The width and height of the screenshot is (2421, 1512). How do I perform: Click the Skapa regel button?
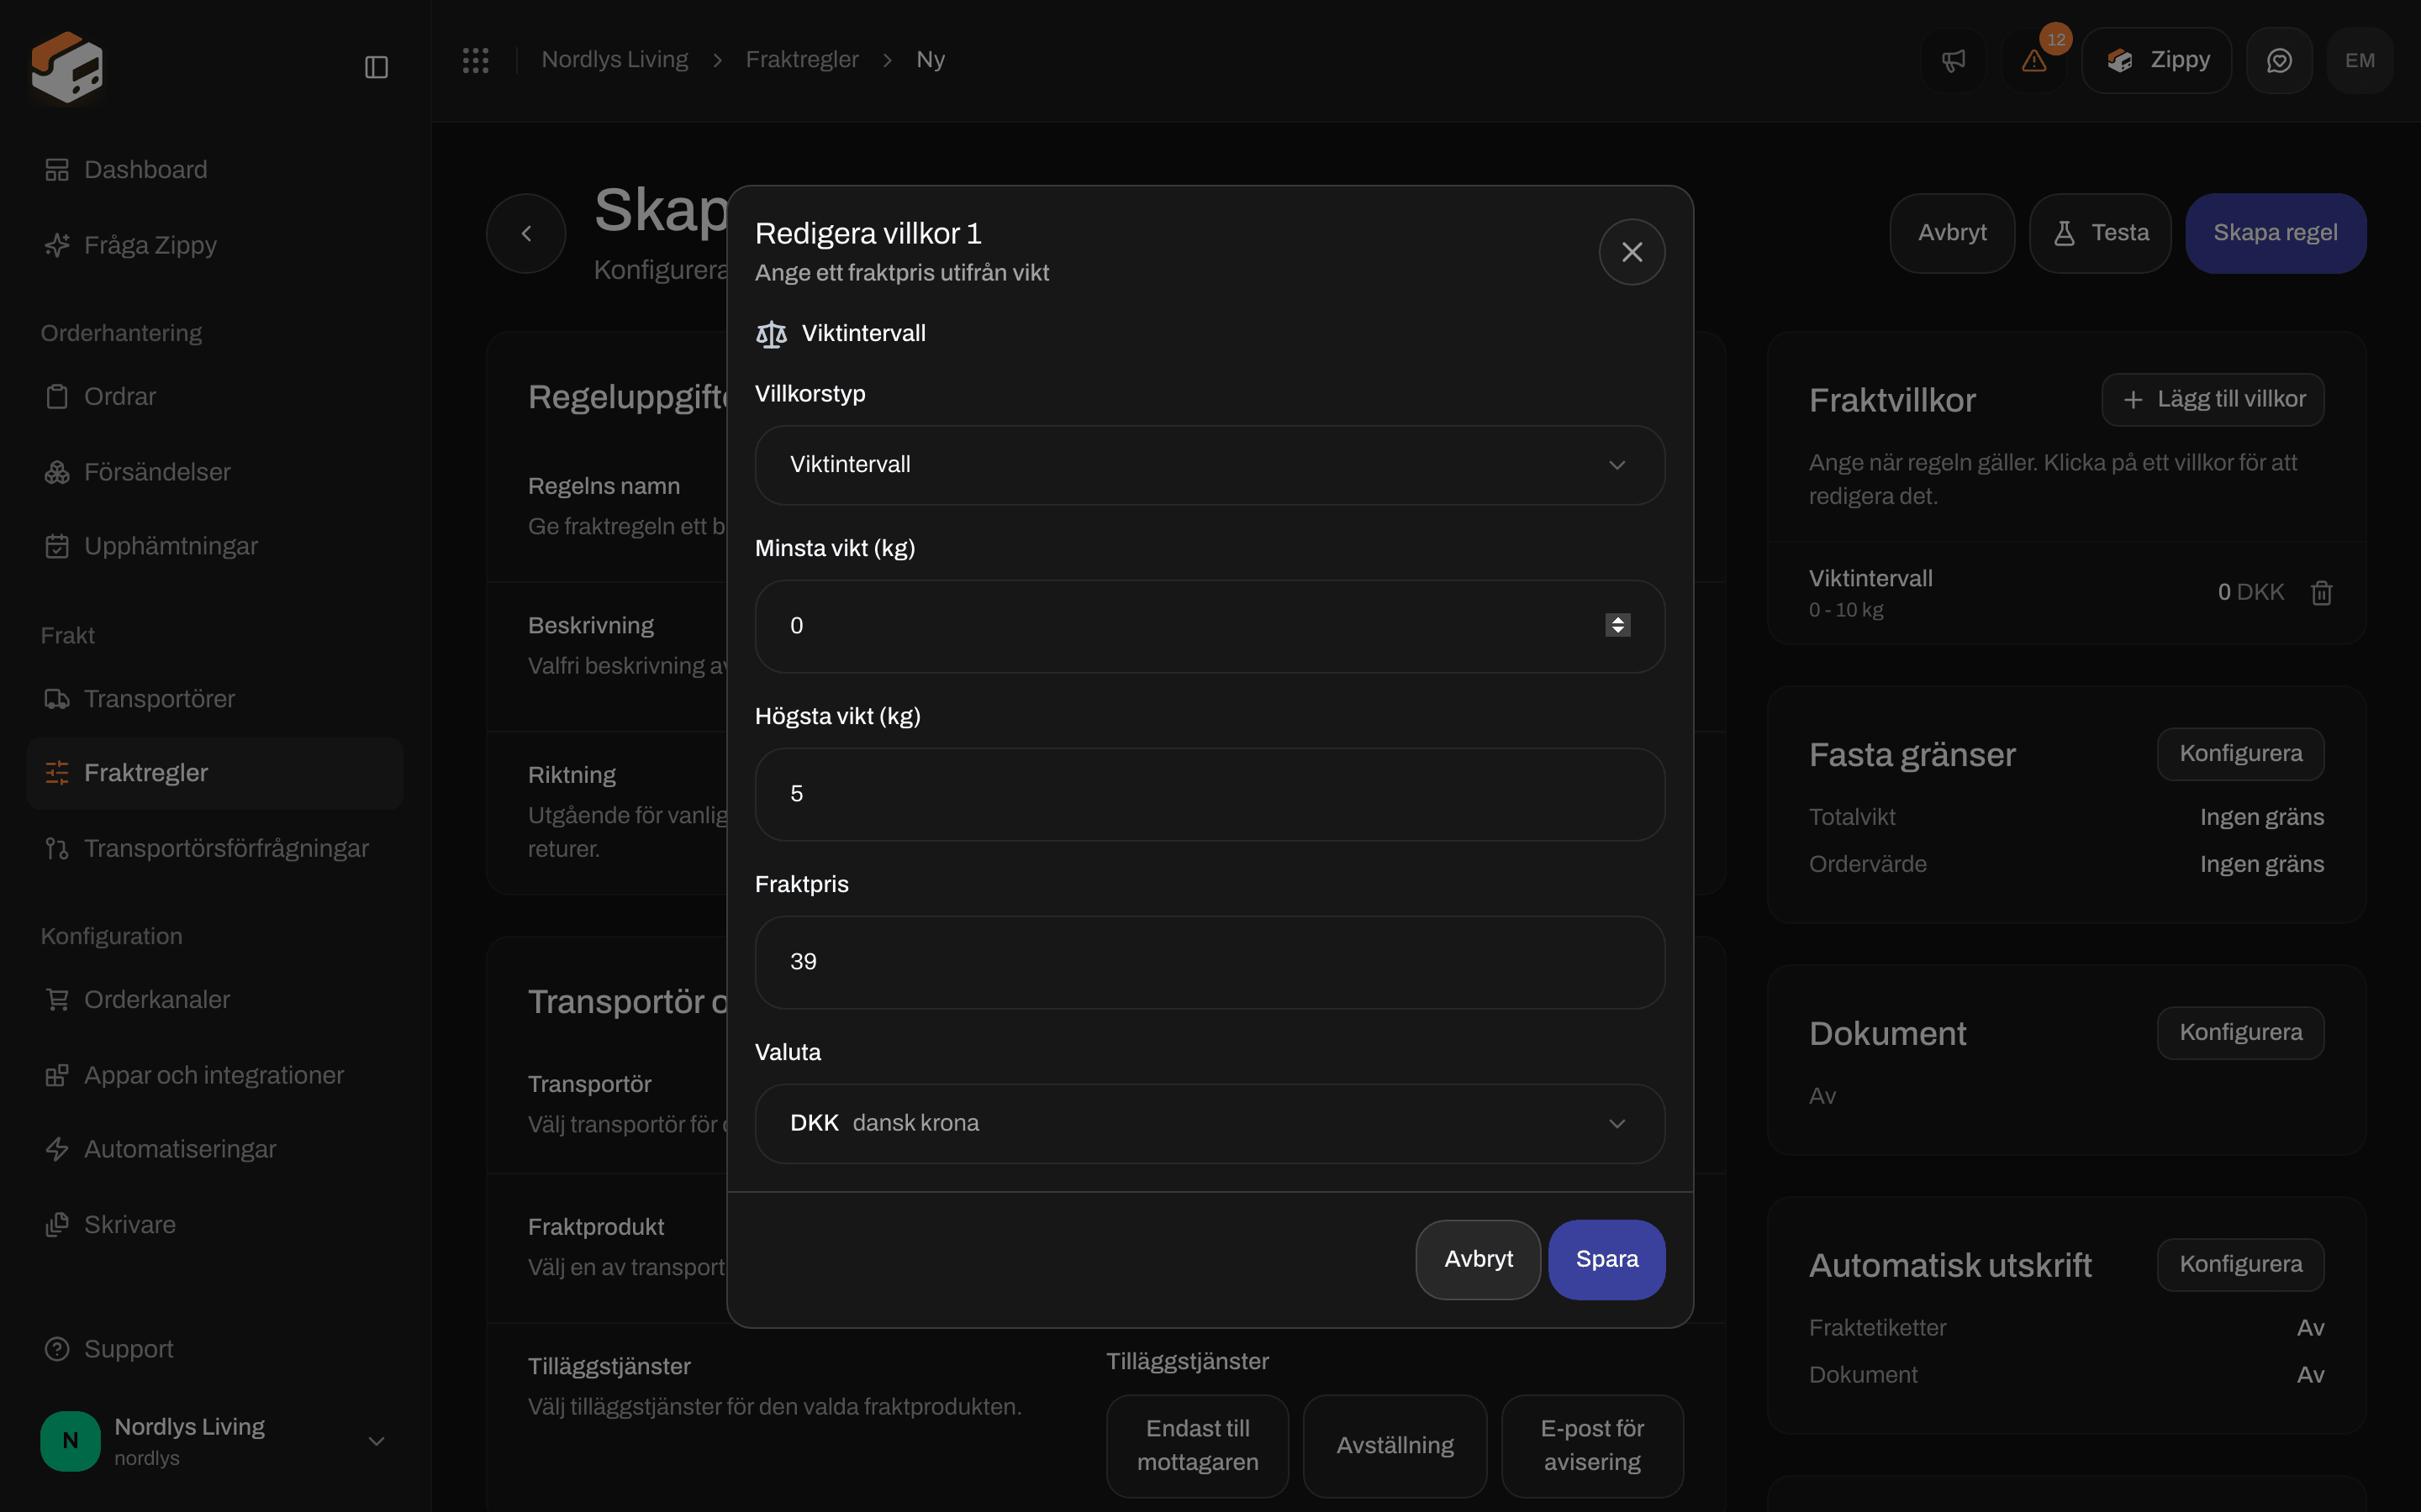tap(2275, 233)
